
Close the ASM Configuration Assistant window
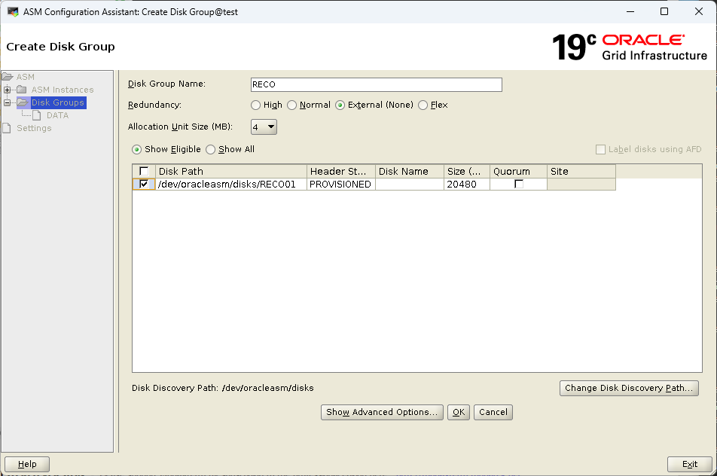699,11
